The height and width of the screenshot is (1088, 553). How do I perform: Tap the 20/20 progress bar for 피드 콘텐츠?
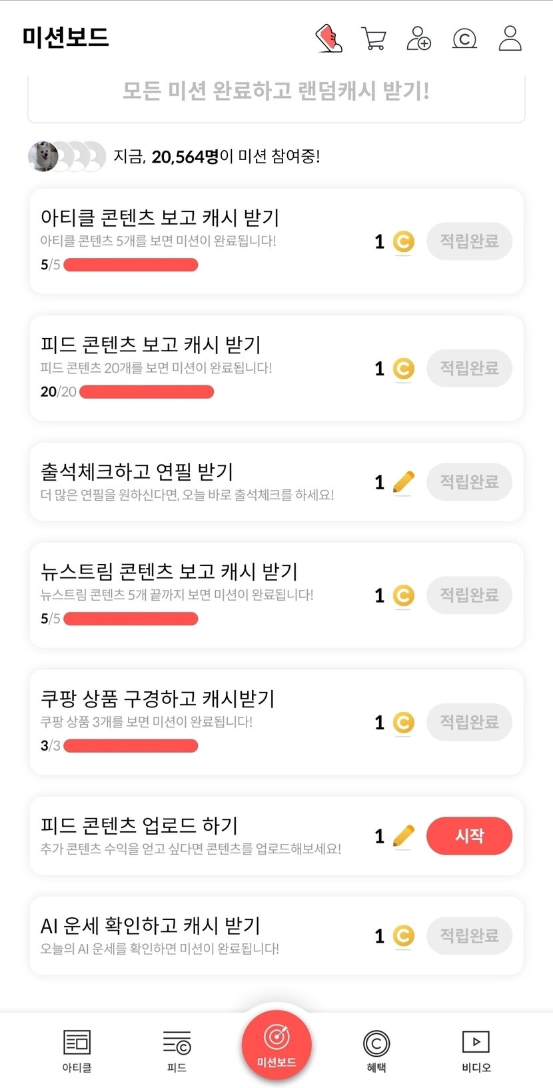(147, 392)
